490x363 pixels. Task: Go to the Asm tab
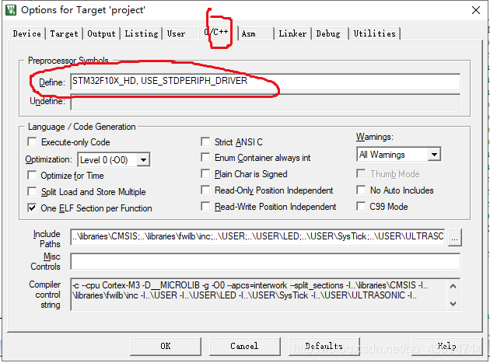249,33
